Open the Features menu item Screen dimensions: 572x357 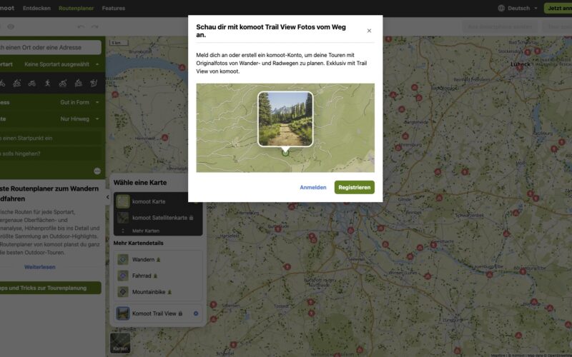click(x=114, y=8)
